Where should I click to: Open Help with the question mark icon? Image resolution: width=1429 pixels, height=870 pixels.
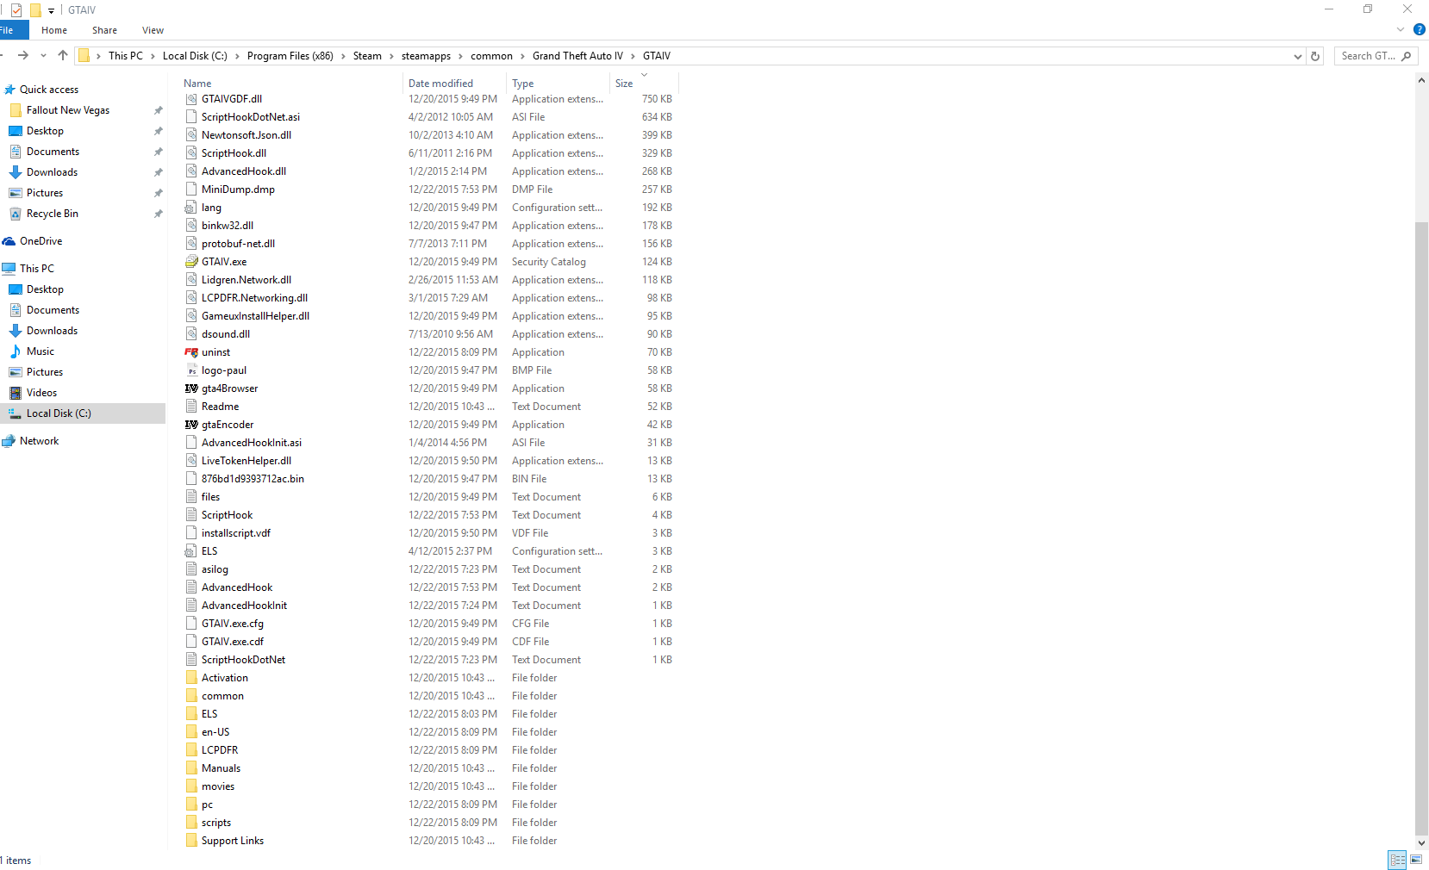point(1420,30)
